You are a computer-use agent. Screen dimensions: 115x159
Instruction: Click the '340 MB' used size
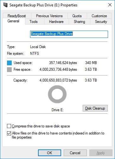click(x=91, y=63)
